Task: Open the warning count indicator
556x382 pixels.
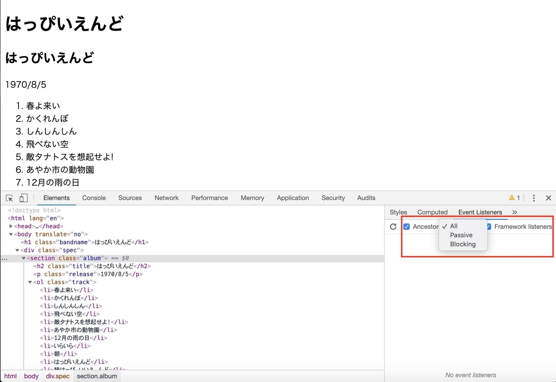Action: pos(514,198)
